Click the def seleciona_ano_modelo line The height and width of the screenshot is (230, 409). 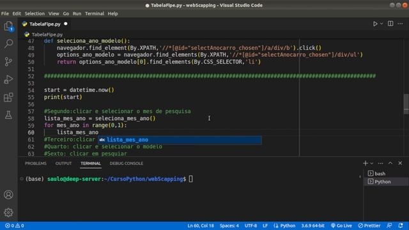point(87,41)
